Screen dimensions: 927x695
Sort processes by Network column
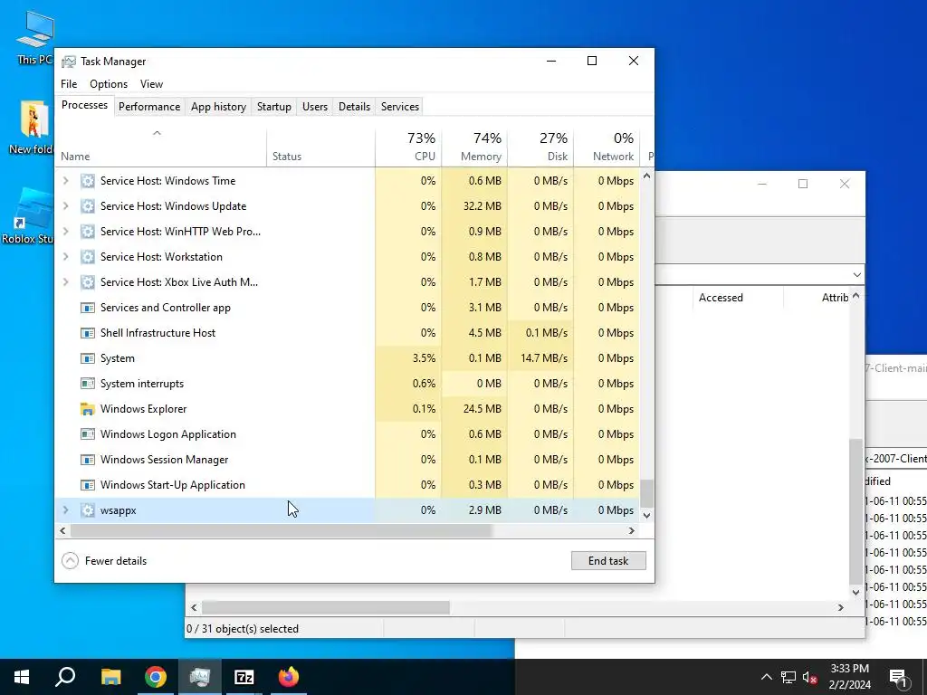click(607, 147)
